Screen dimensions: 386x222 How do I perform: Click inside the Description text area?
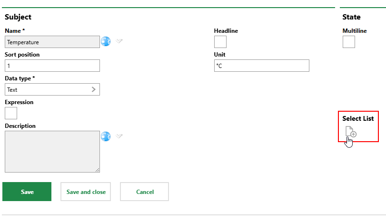[x=51, y=151]
